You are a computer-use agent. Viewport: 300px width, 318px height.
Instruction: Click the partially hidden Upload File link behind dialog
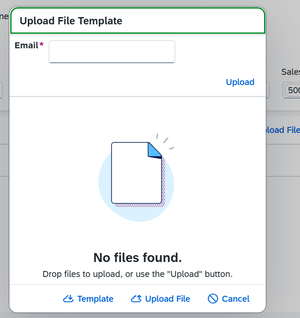tap(283, 130)
